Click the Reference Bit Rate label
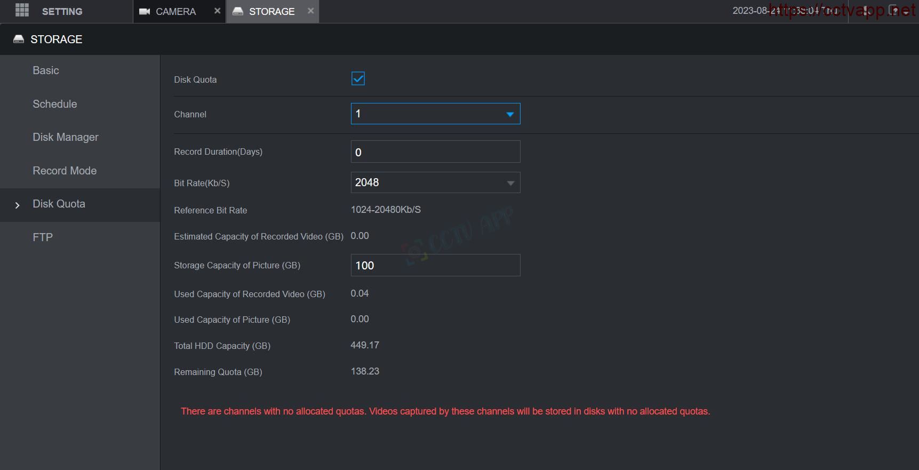Viewport: 919px width, 470px height. [x=211, y=210]
